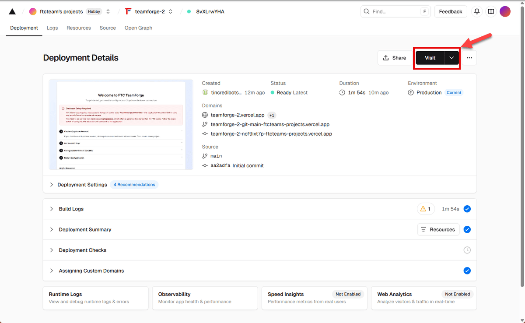Click the profile avatar picture

[x=505, y=11]
